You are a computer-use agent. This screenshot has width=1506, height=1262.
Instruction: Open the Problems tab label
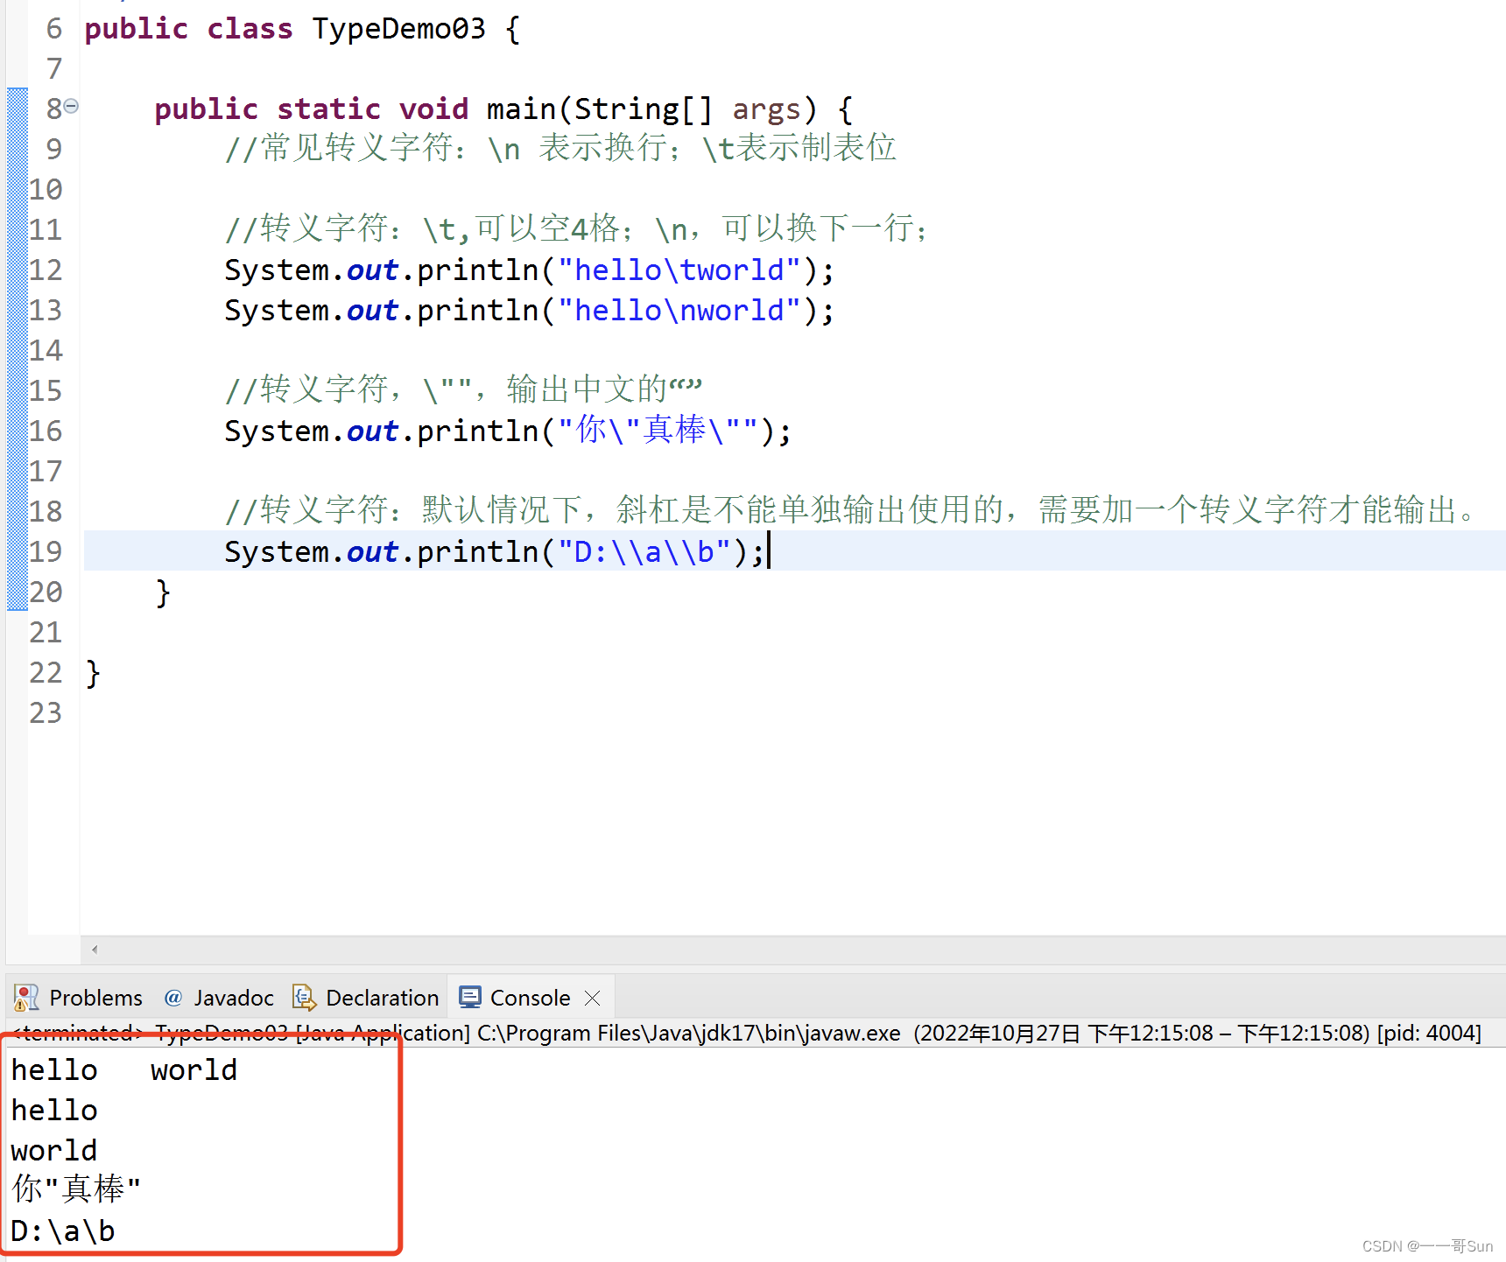(x=95, y=998)
